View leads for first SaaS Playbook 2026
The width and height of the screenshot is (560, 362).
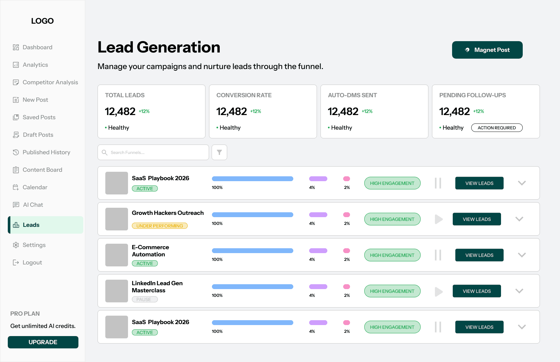click(479, 183)
